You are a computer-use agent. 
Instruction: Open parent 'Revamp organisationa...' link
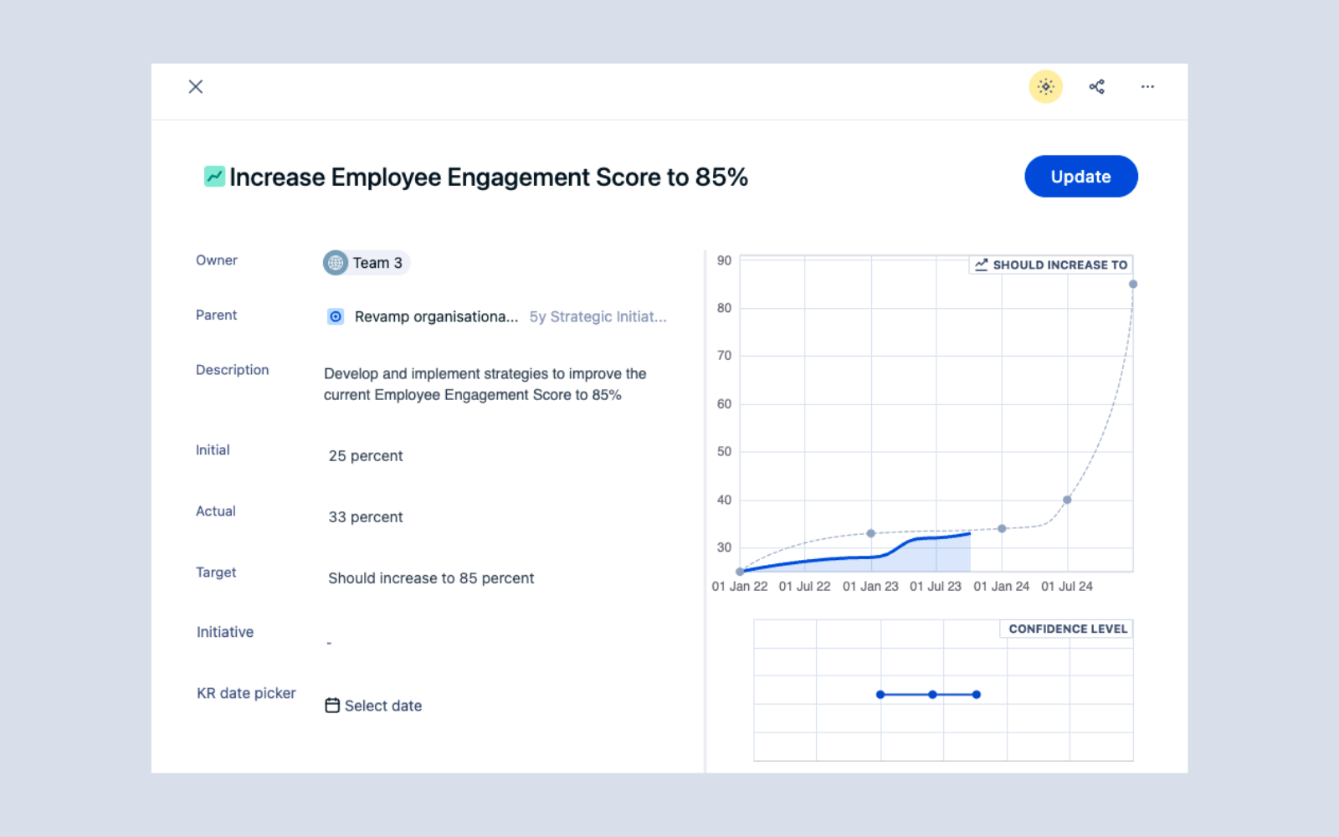[x=436, y=316]
